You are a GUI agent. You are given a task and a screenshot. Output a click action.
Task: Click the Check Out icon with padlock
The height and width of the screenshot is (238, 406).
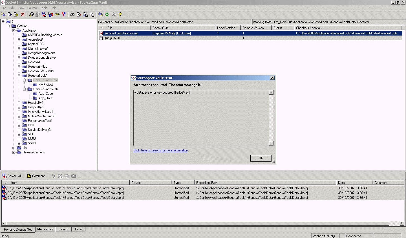tap(31, 14)
